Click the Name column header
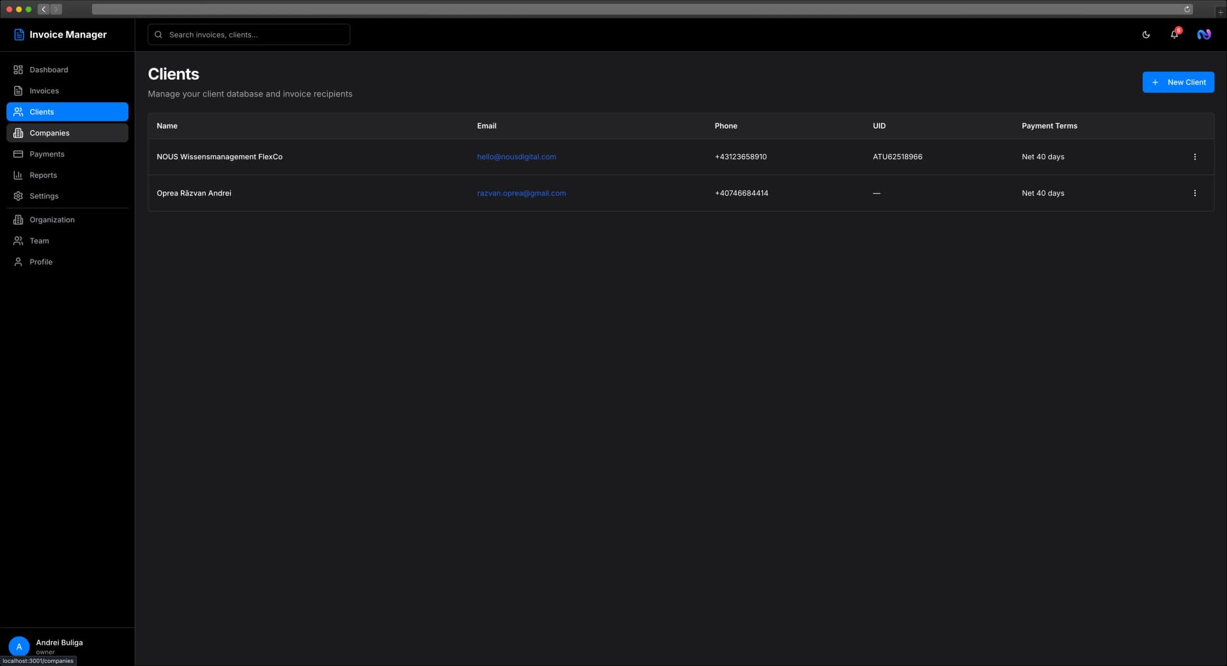Viewport: 1227px width, 666px height. (x=167, y=126)
